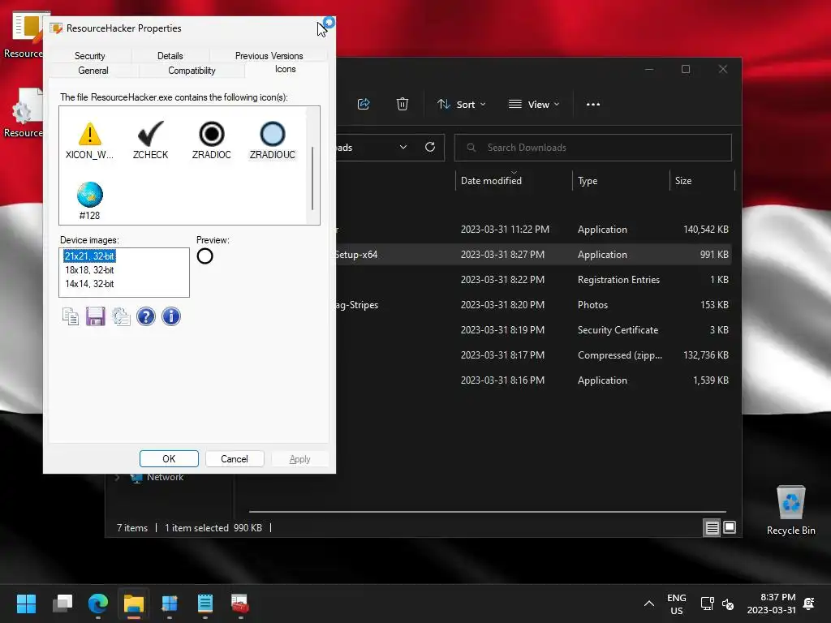Click the Search Downloads field
This screenshot has height=623, width=831.
[593, 148]
